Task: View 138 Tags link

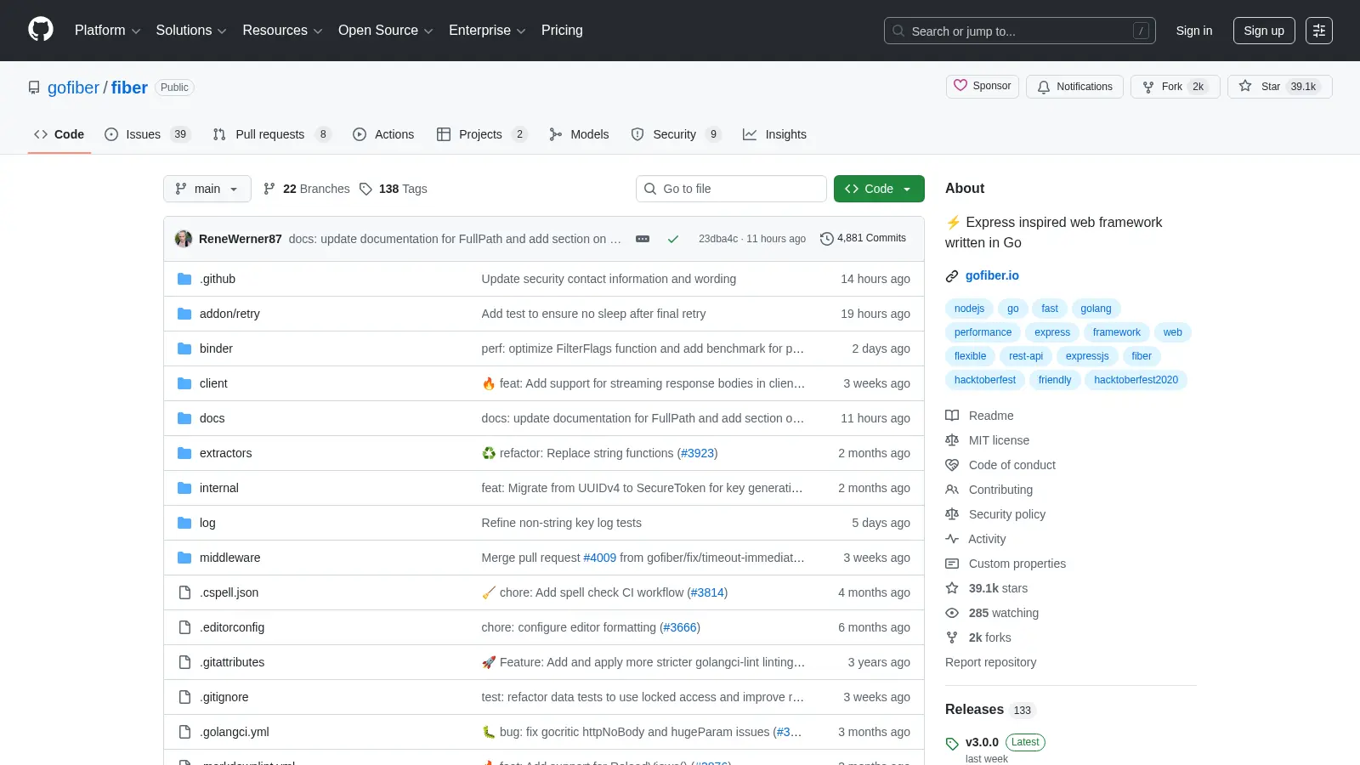Action: pyautogui.click(x=394, y=189)
